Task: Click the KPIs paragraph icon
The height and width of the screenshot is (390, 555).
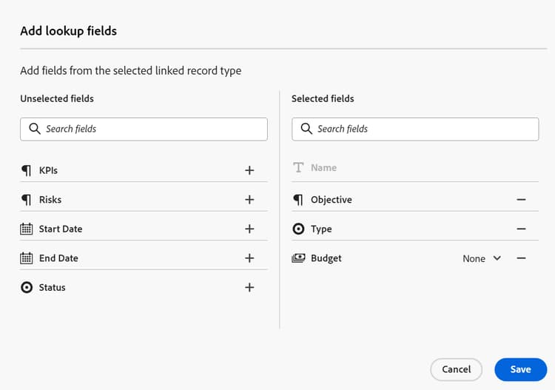Action: (x=27, y=170)
